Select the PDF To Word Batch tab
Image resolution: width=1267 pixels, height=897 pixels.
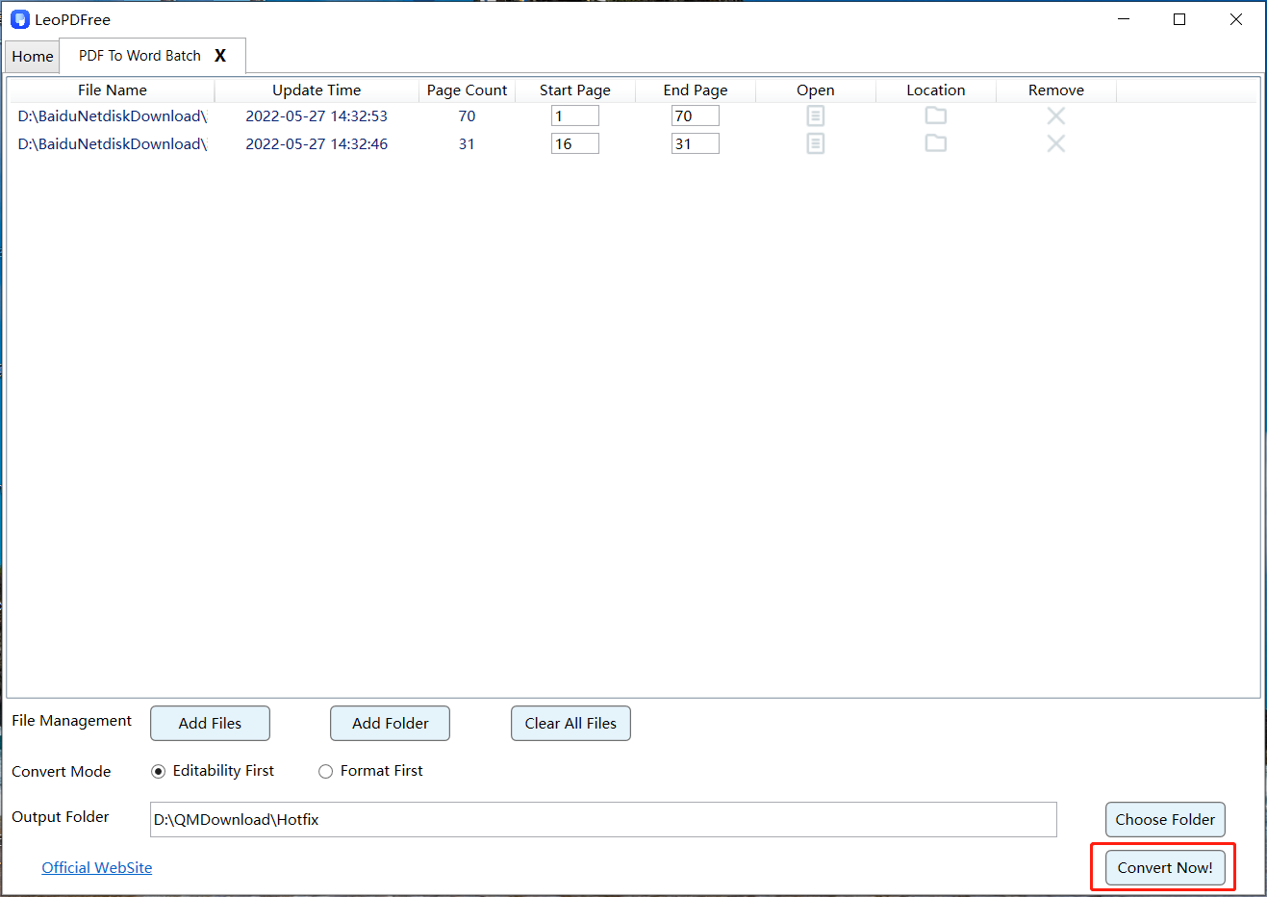pos(139,56)
